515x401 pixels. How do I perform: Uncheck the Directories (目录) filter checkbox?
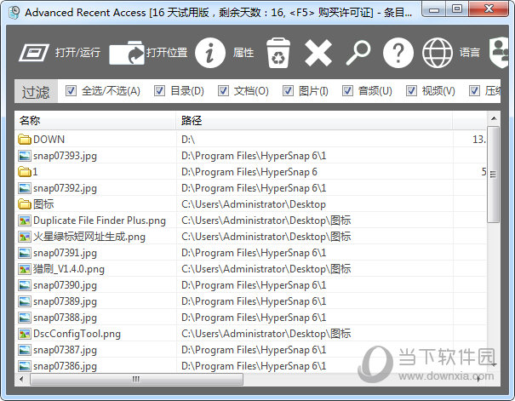click(x=160, y=90)
